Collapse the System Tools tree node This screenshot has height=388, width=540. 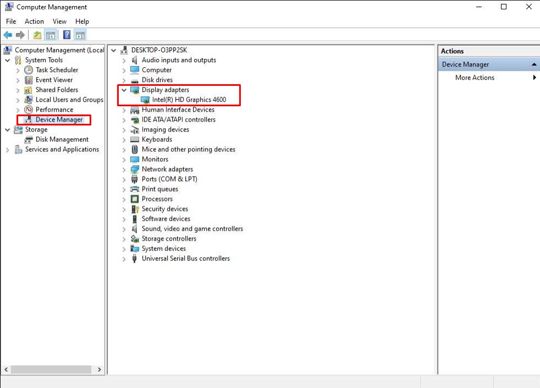[x=7, y=61]
